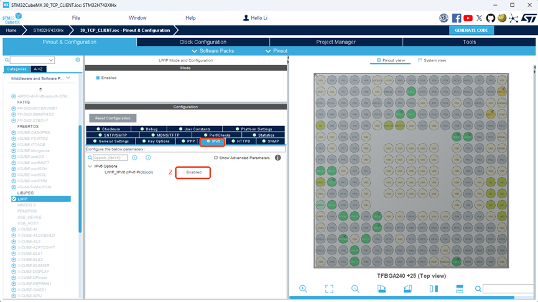The image size is (538, 302).
Task: Collapse the IPv6 Options group
Action: [90, 167]
